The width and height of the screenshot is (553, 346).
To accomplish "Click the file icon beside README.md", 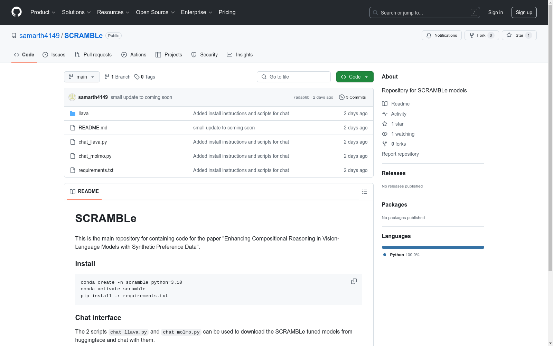I will [73, 128].
